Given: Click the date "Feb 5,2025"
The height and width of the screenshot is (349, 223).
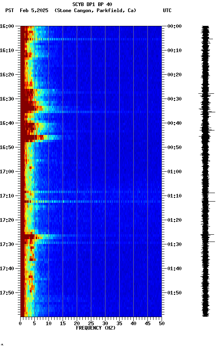Looking at the screenshot, I should pos(34,11).
